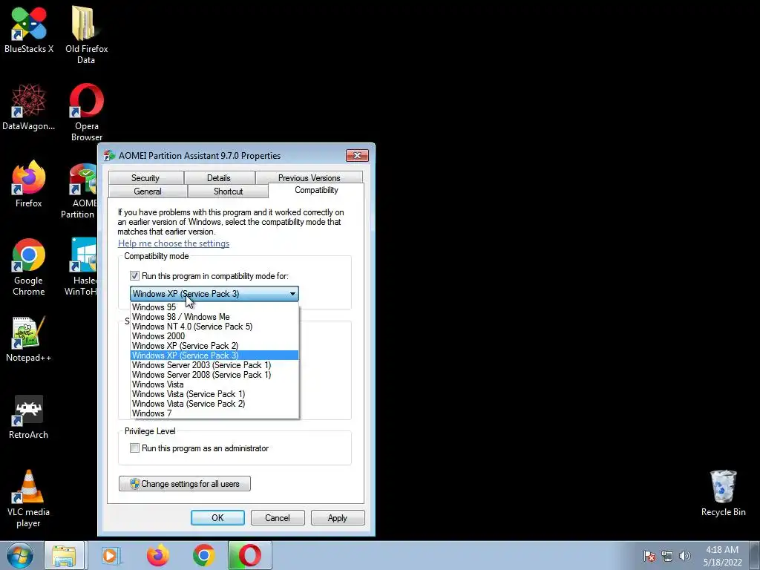Select Google Chrome desktop icon

[29, 266]
